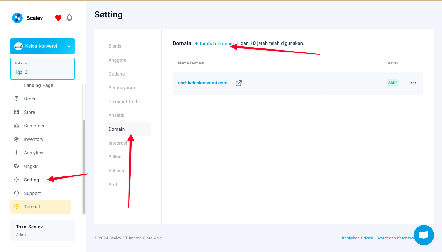Select the Order icon in sidebar

17,99
